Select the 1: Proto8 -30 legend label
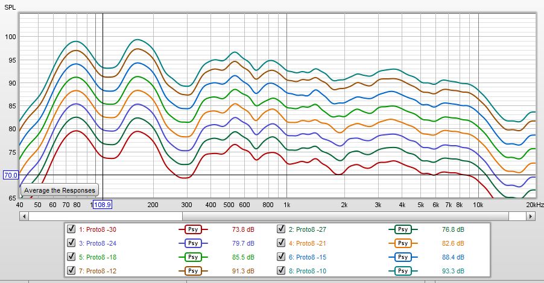544x283 pixels. coord(98,229)
